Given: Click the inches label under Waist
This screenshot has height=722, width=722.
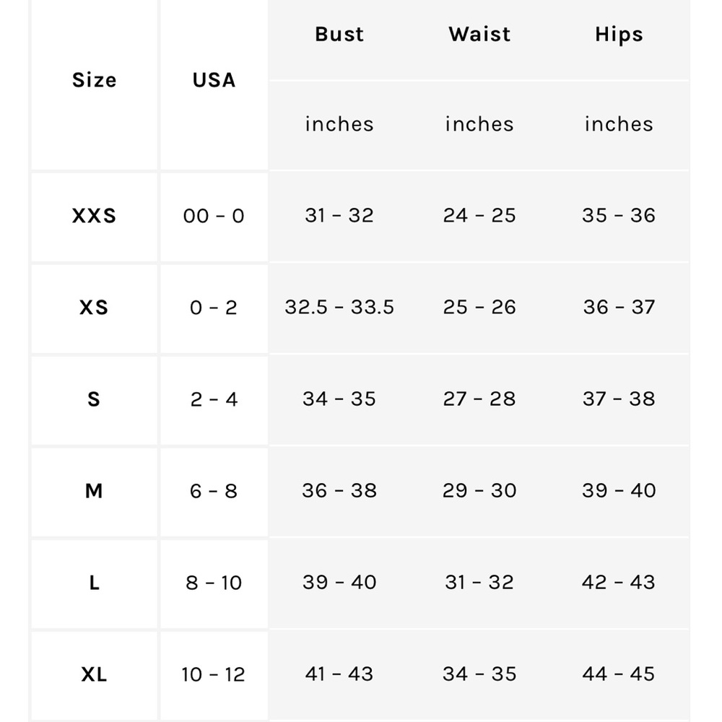Looking at the screenshot, I should tap(479, 124).
